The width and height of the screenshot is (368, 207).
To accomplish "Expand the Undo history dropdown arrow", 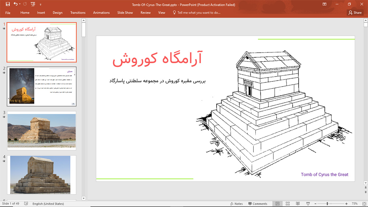I will coord(20,4).
